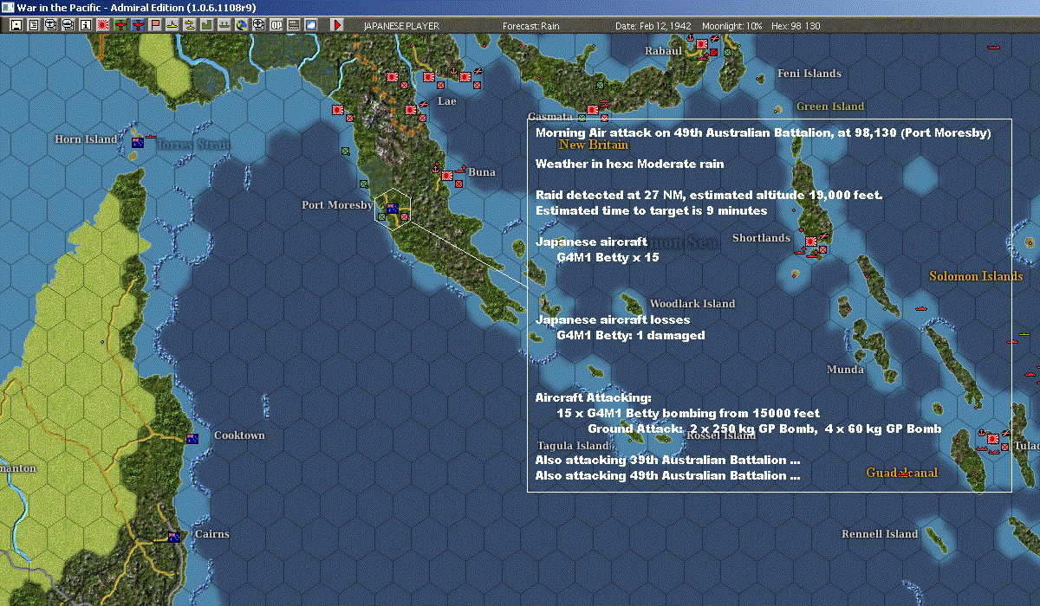Click the green base silhouette toolbar icon

click(207, 25)
